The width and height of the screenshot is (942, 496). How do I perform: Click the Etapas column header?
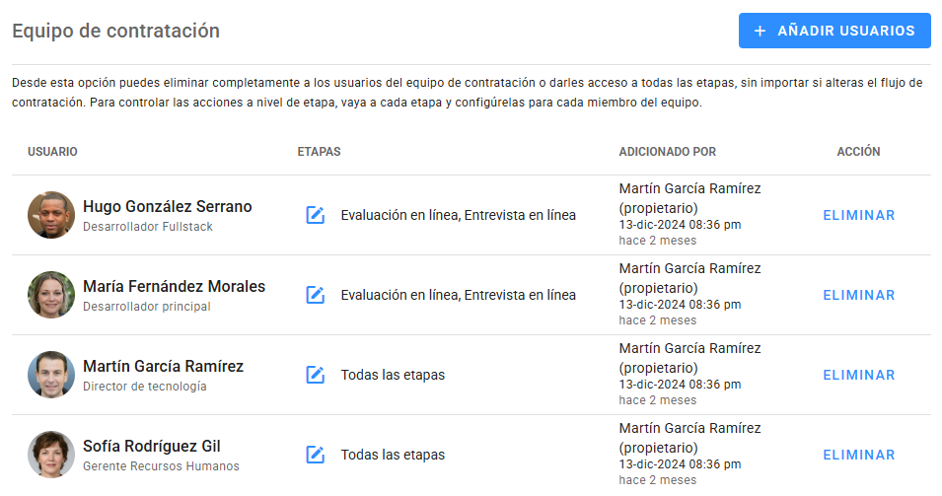pyautogui.click(x=319, y=152)
